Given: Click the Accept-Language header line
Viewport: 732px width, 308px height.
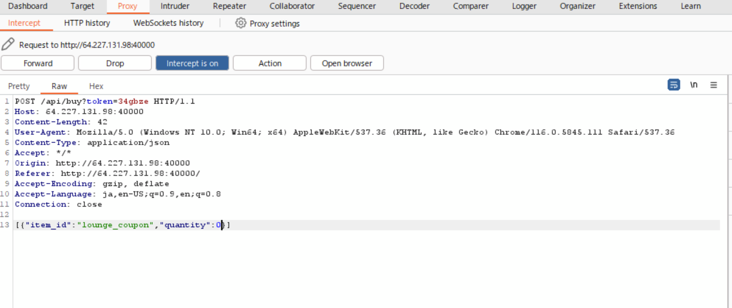Looking at the screenshot, I should tap(118, 194).
